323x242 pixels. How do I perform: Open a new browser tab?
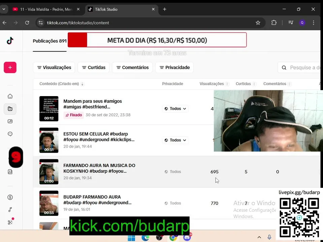point(165,9)
